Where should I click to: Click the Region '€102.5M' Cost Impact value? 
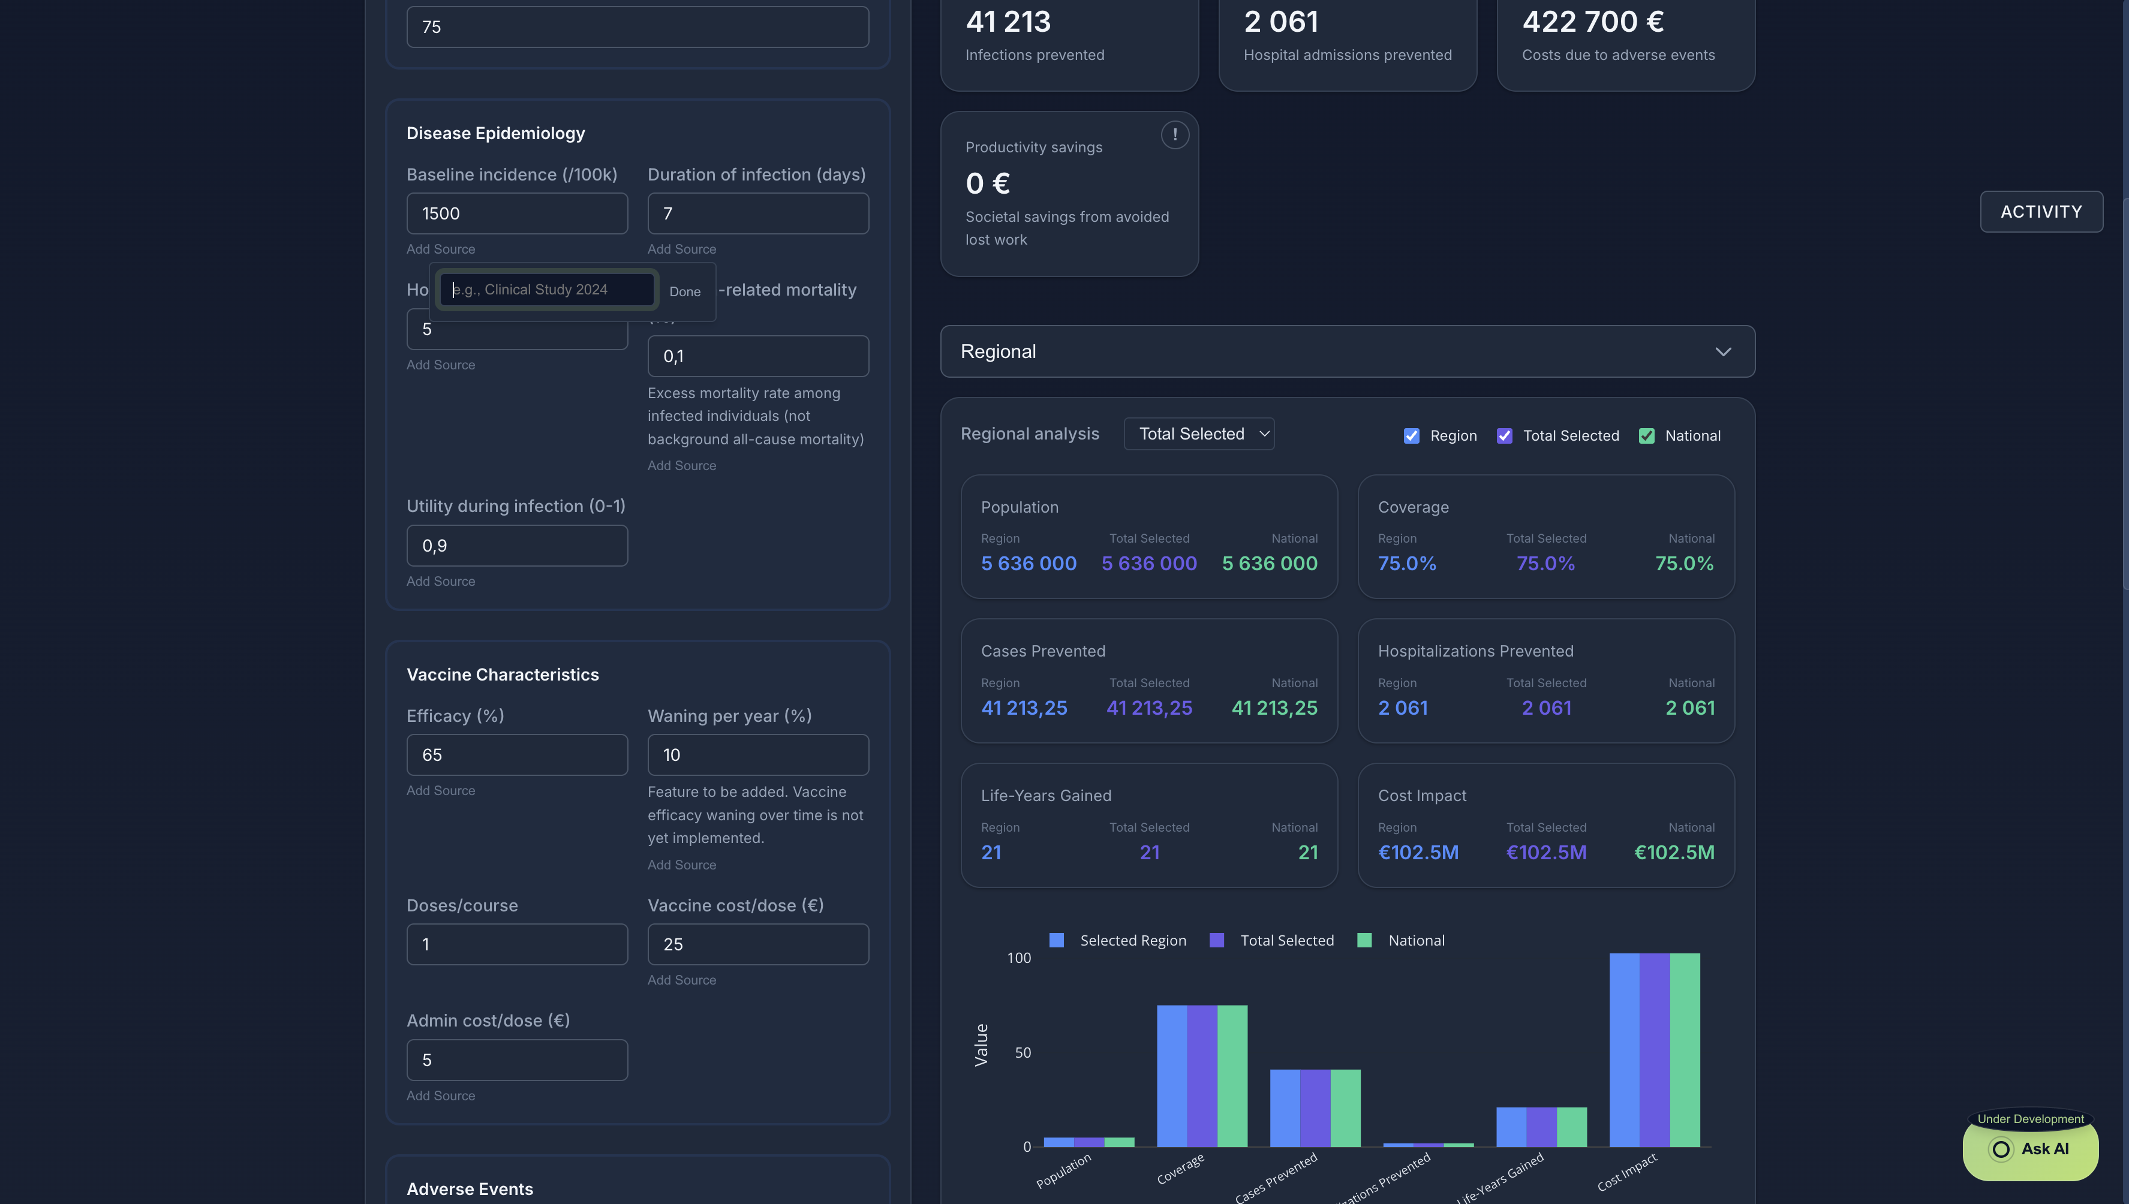pyautogui.click(x=1418, y=853)
